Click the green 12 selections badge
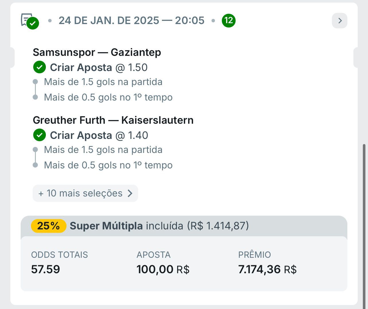The height and width of the screenshot is (309, 368). [x=229, y=20]
